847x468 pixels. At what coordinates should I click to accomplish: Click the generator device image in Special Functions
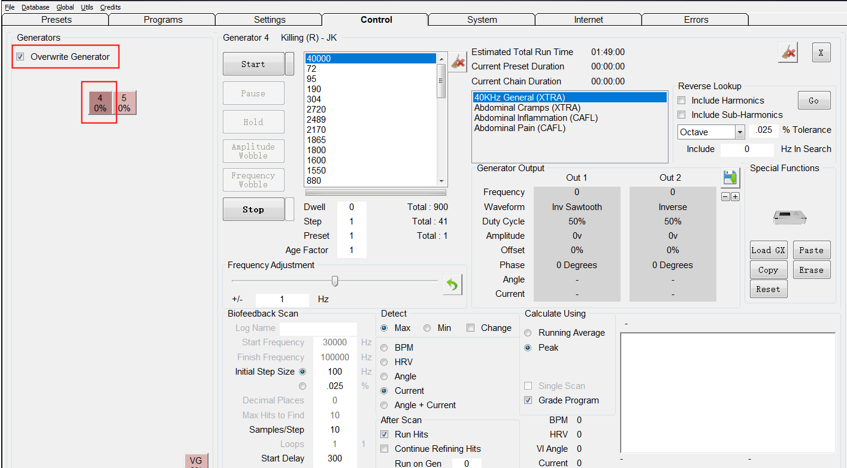pos(789,217)
